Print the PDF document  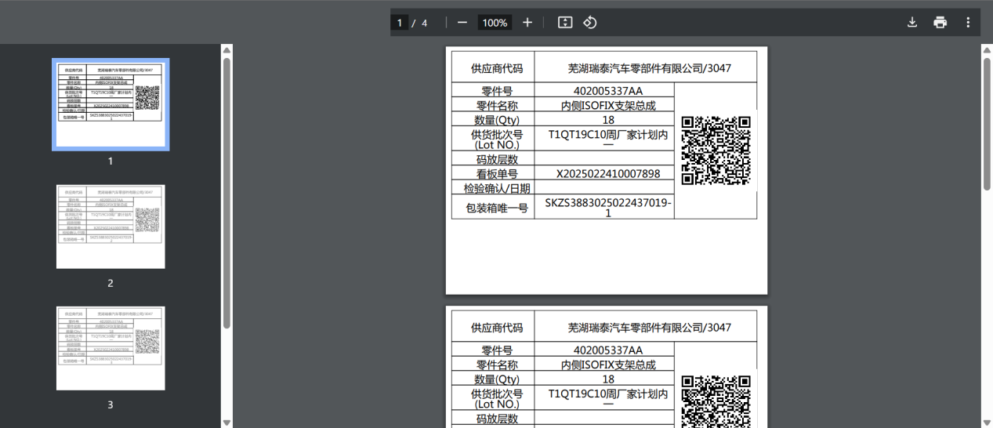point(940,23)
